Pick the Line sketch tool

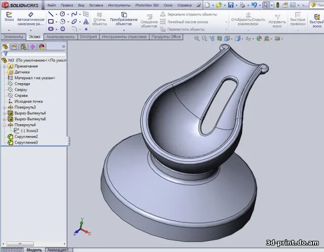point(51,14)
